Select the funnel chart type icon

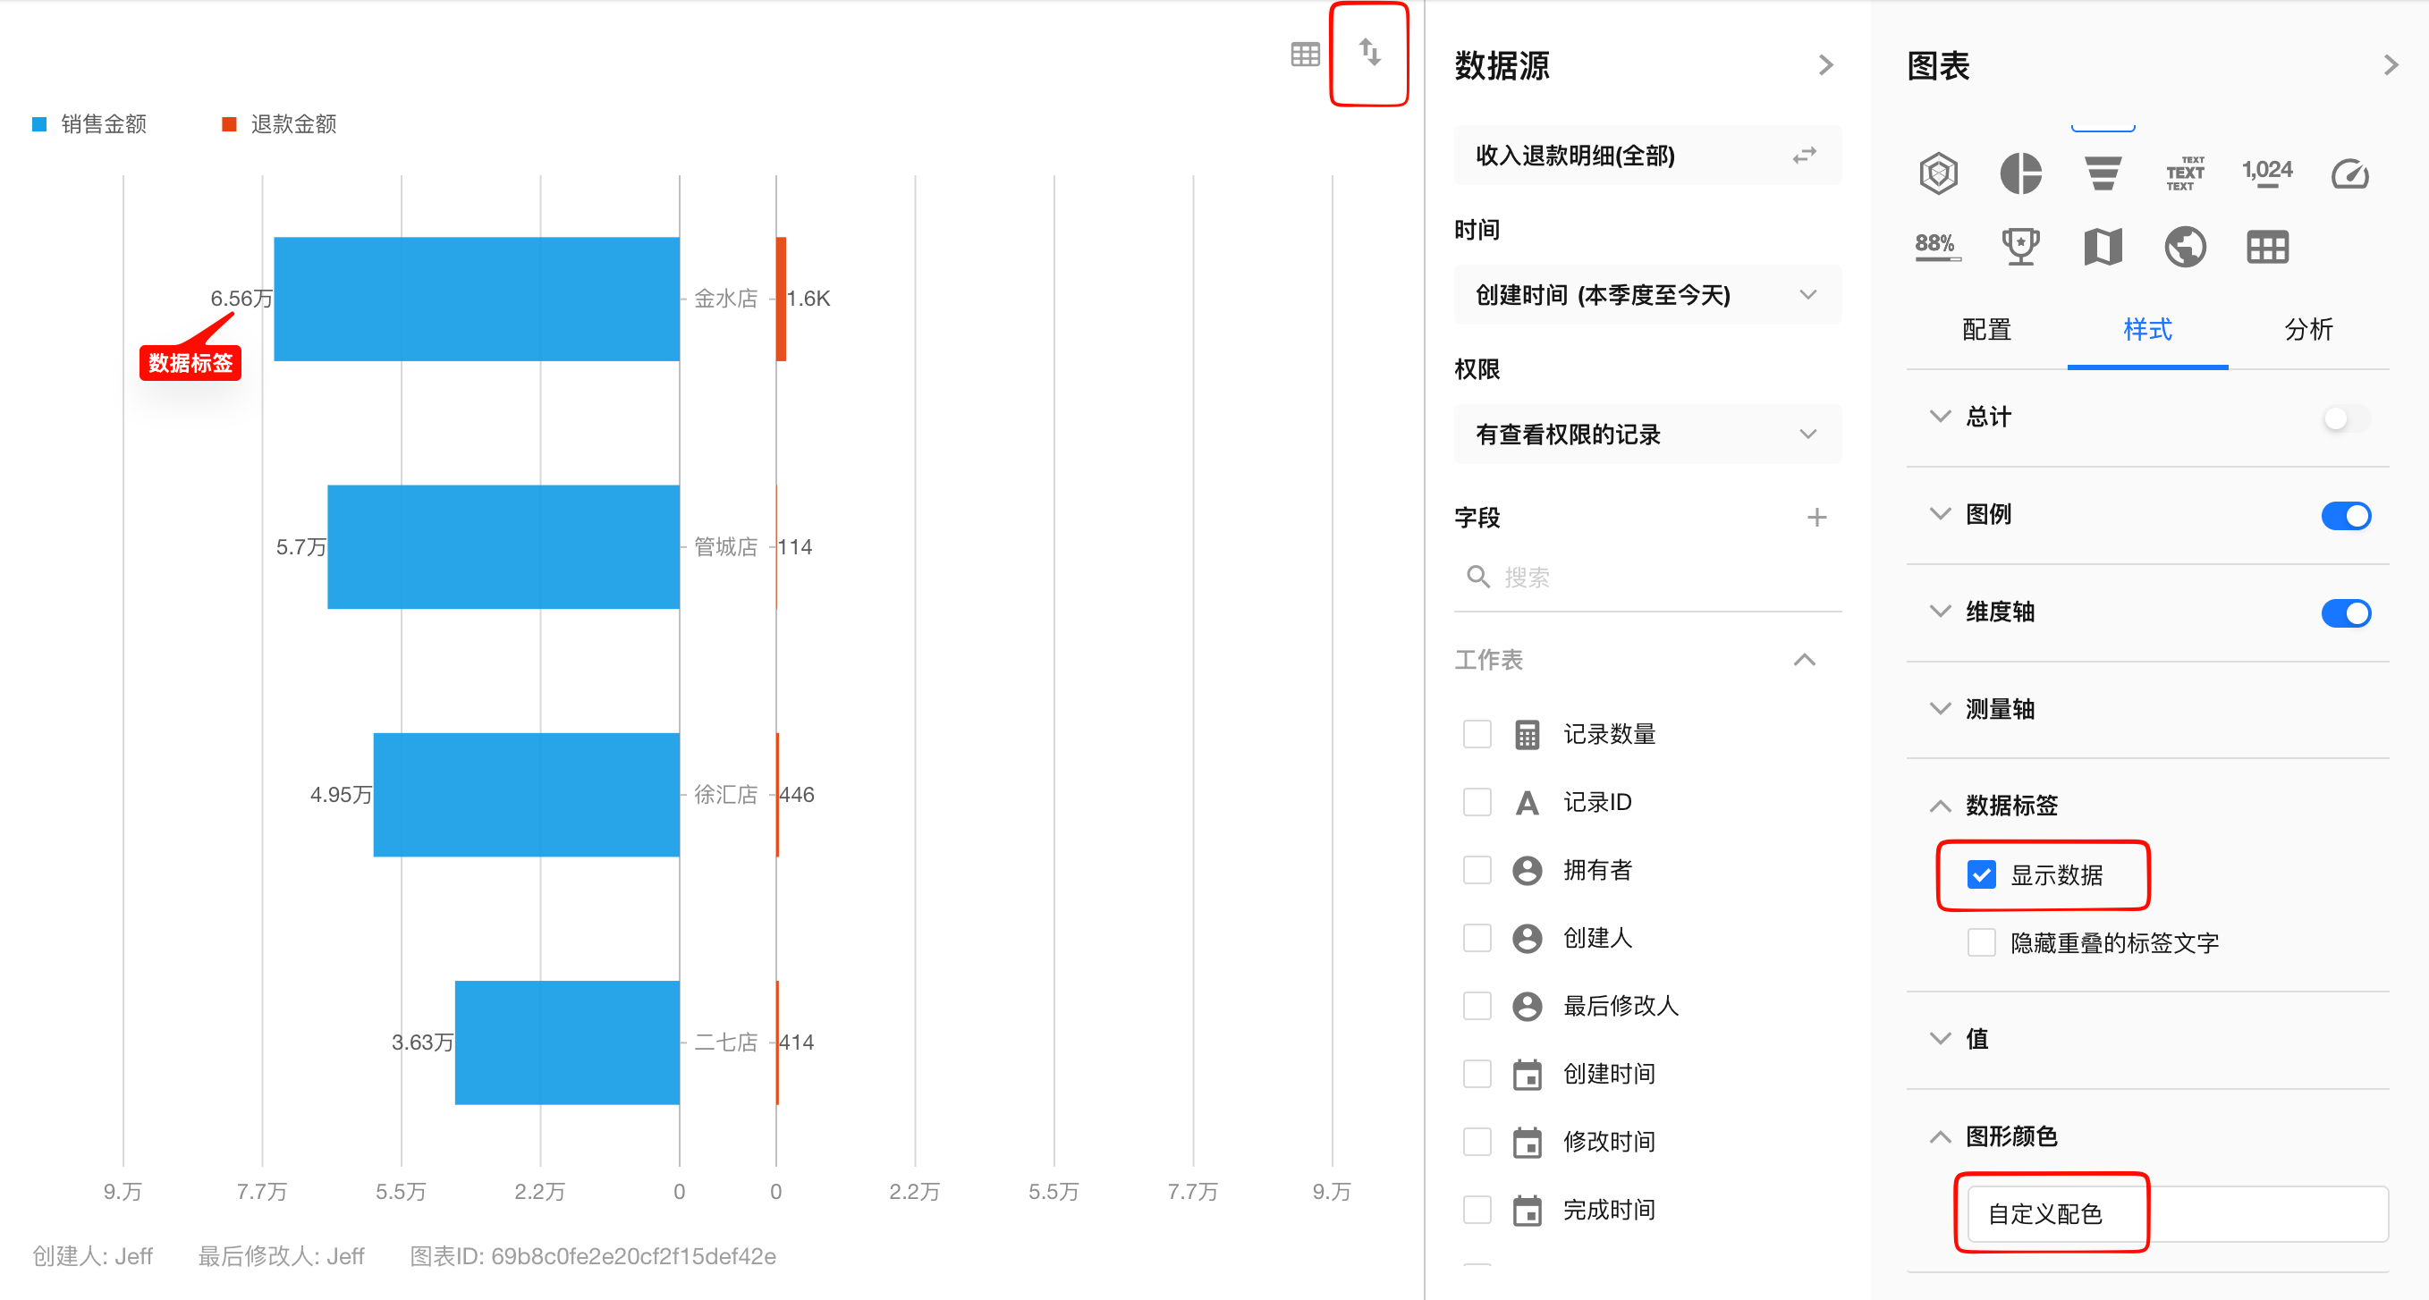tap(2102, 173)
